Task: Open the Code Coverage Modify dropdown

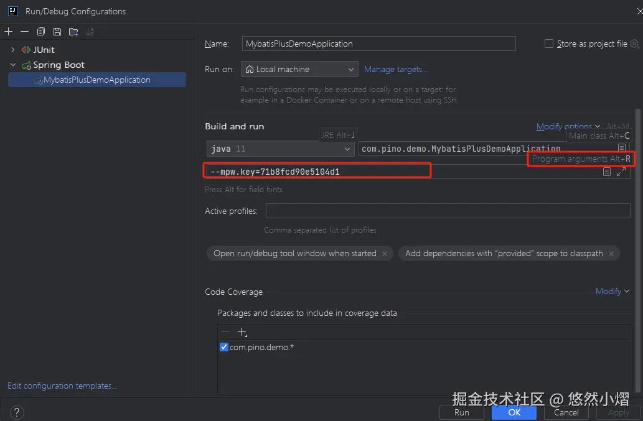Action: [612, 291]
